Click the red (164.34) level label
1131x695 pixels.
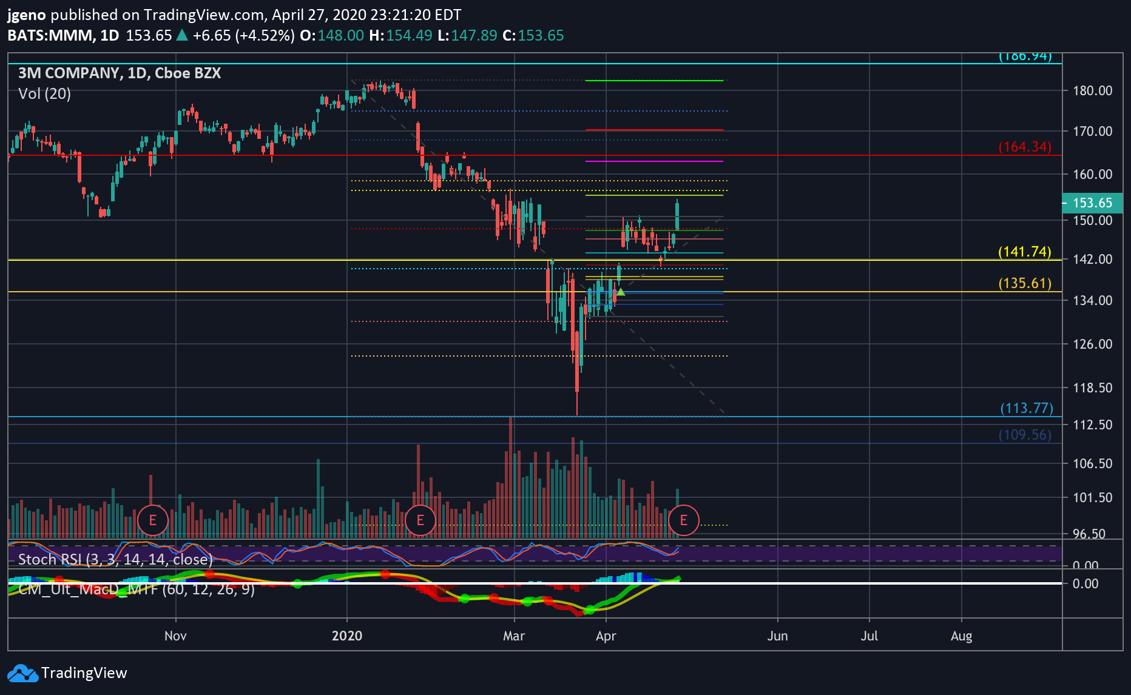[1025, 147]
